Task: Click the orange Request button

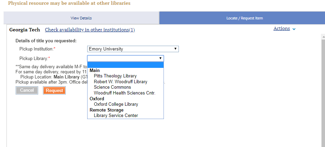Action: (54, 90)
